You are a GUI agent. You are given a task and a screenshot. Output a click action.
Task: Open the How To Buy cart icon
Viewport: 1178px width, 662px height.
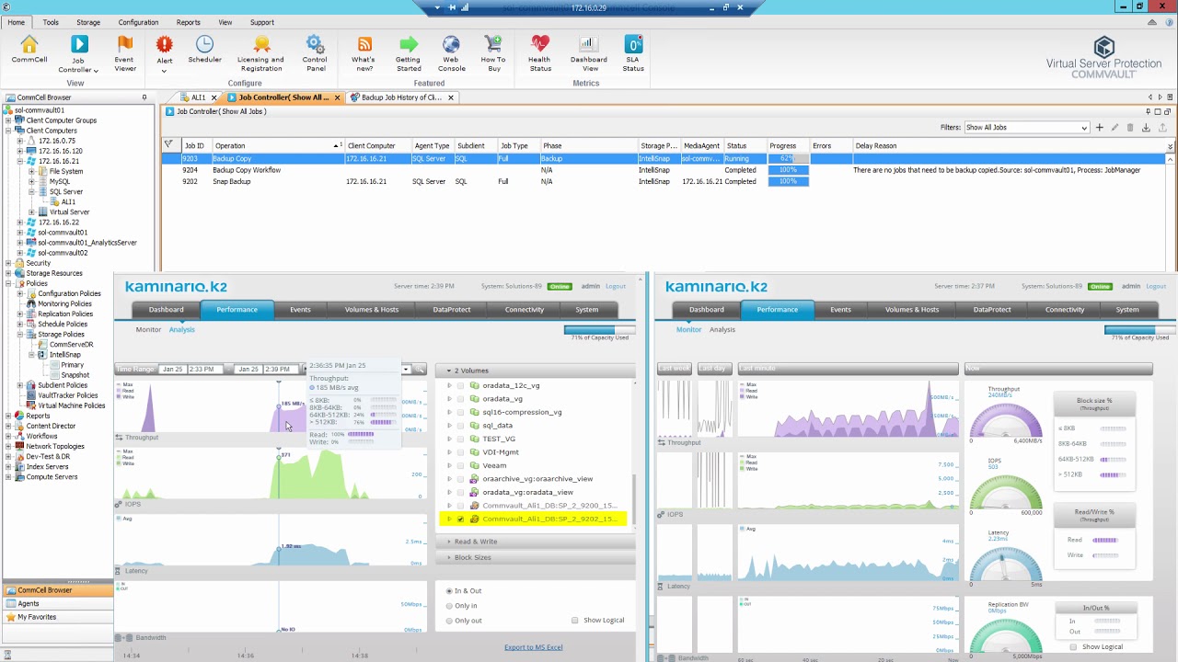[493, 54]
